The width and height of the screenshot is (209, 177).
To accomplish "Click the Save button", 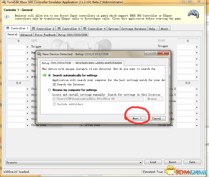I will coord(192,162).
